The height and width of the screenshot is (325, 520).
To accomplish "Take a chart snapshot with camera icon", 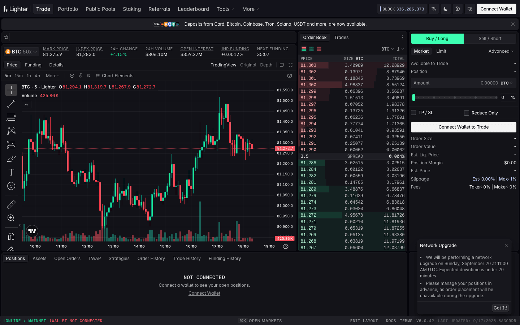I will (x=290, y=76).
